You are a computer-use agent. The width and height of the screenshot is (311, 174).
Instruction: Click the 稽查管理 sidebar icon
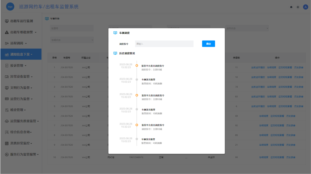point(7,110)
